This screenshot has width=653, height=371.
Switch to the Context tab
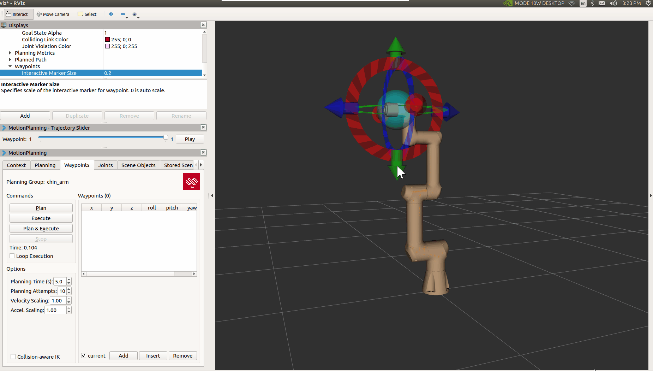(x=16, y=165)
